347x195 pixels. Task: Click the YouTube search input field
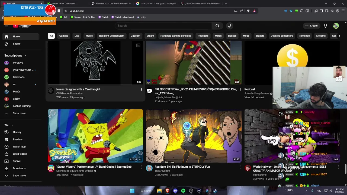pos(163,26)
